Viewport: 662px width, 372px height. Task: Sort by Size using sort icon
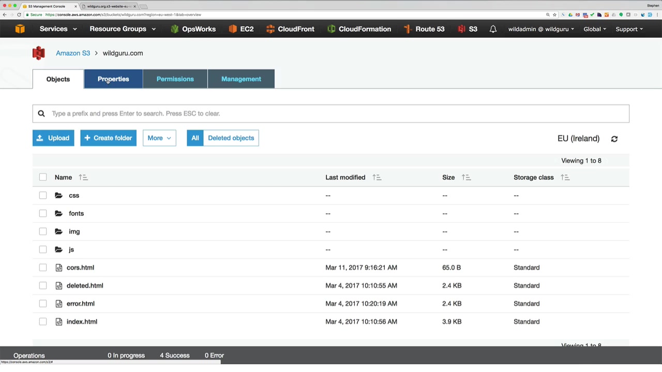click(x=466, y=177)
